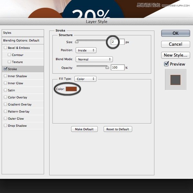Enable Inner Shadow checkbox

pos(5,76)
